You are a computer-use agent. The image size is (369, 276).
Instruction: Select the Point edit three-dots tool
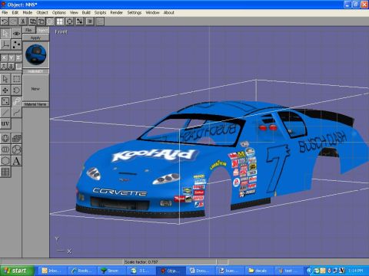coord(16,44)
